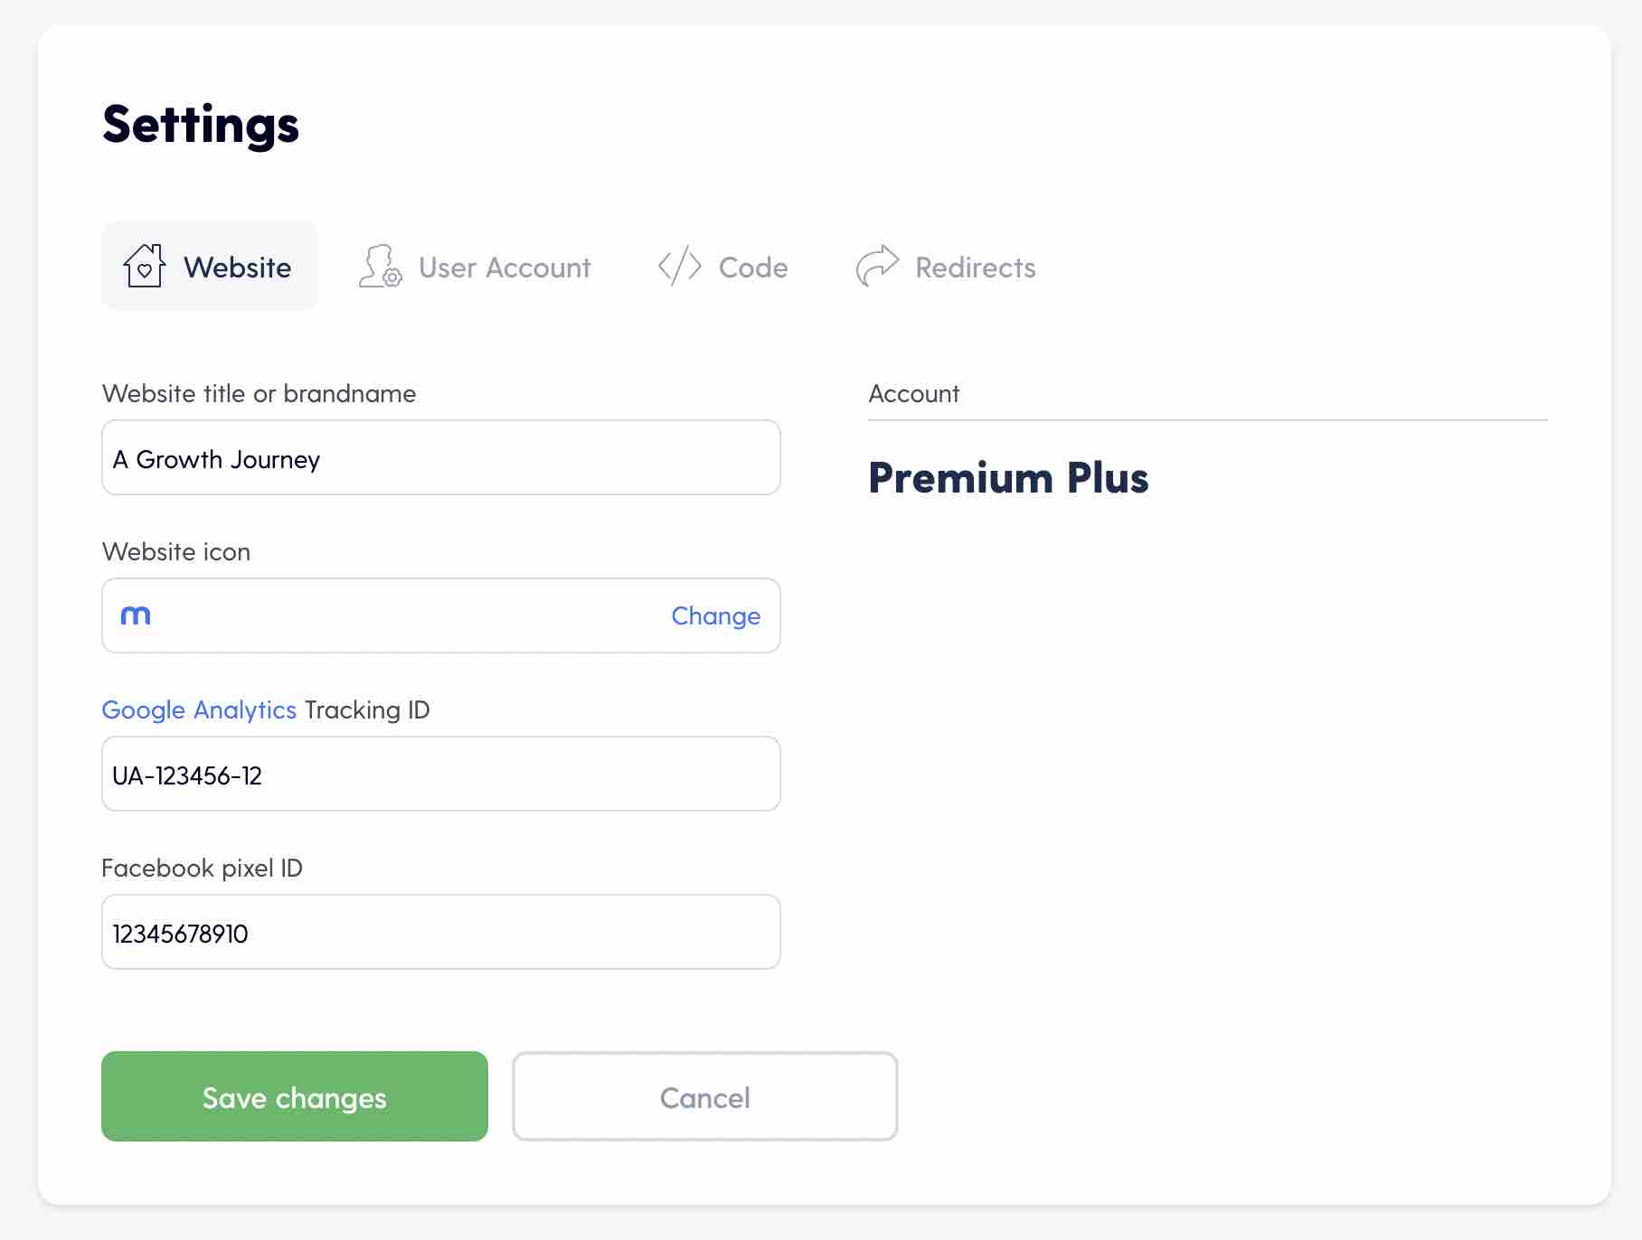The height and width of the screenshot is (1240, 1642).
Task: Open the Google Analytics link
Action: [199, 709]
